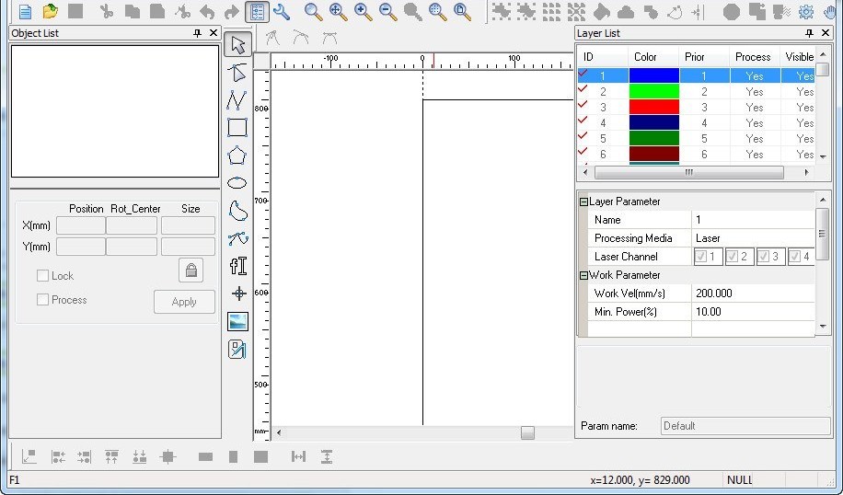Click the equal horizontal spacing icon

[x=298, y=457]
